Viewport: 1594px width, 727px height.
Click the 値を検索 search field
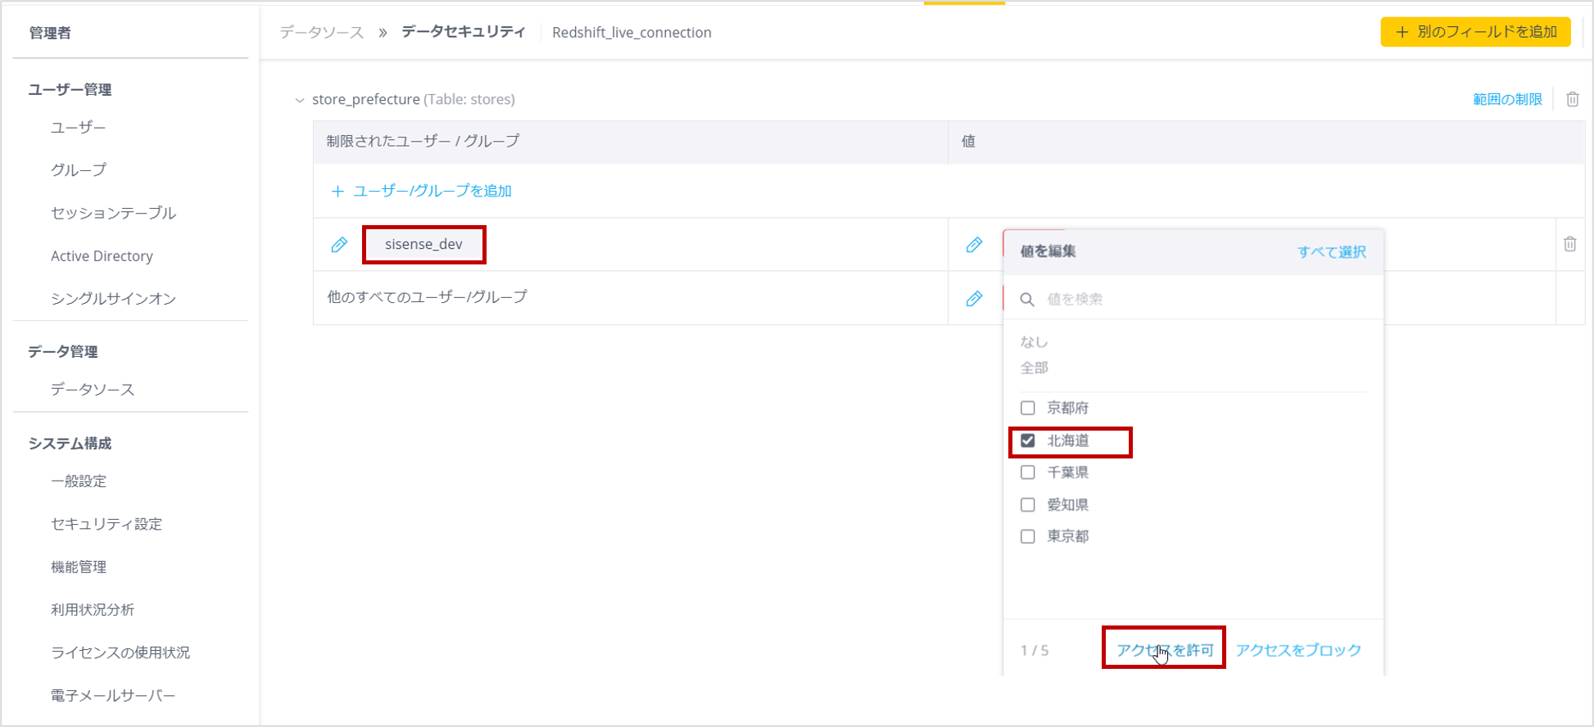pyautogui.click(x=1193, y=299)
